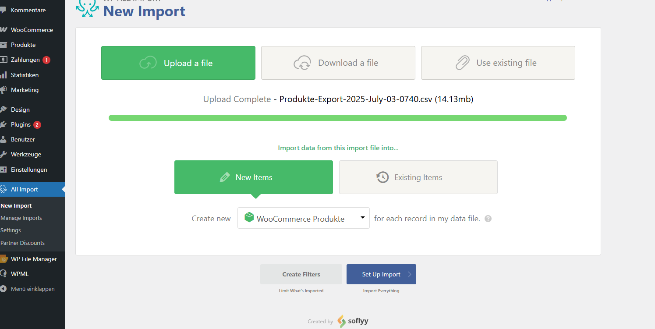Screen dimensions: 655x329
Task: Click the help question mark icon
Action: [488, 219]
